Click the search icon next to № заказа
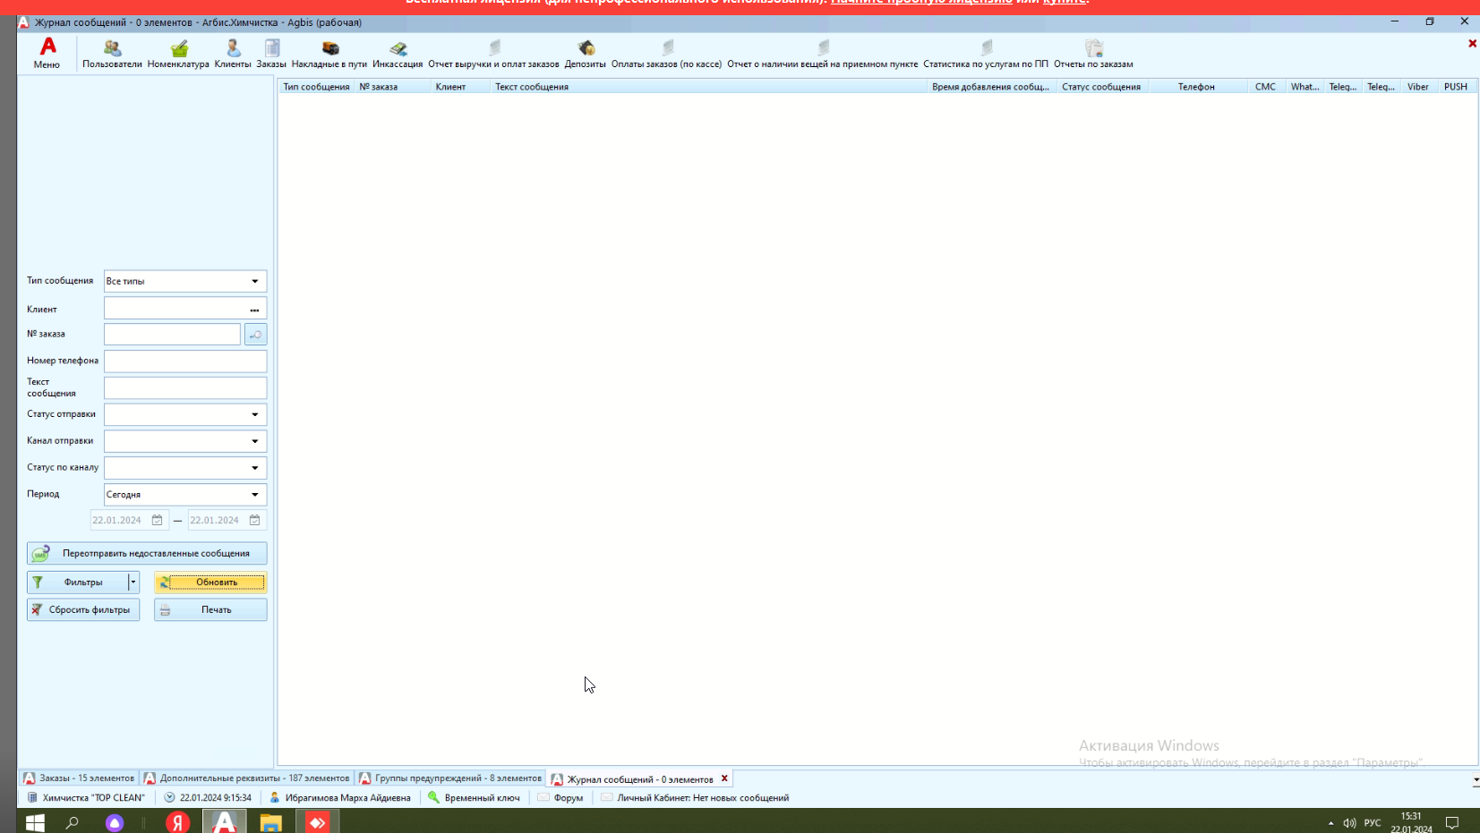The height and width of the screenshot is (833, 1480). [x=255, y=335]
